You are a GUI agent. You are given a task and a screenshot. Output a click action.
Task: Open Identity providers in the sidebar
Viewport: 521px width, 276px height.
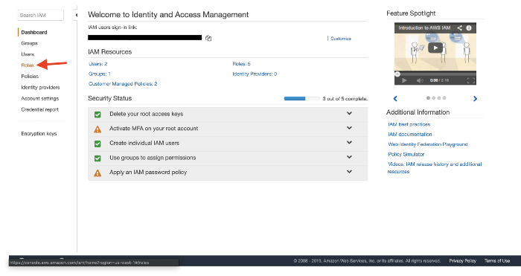pyautogui.click(x=40, y=87)
